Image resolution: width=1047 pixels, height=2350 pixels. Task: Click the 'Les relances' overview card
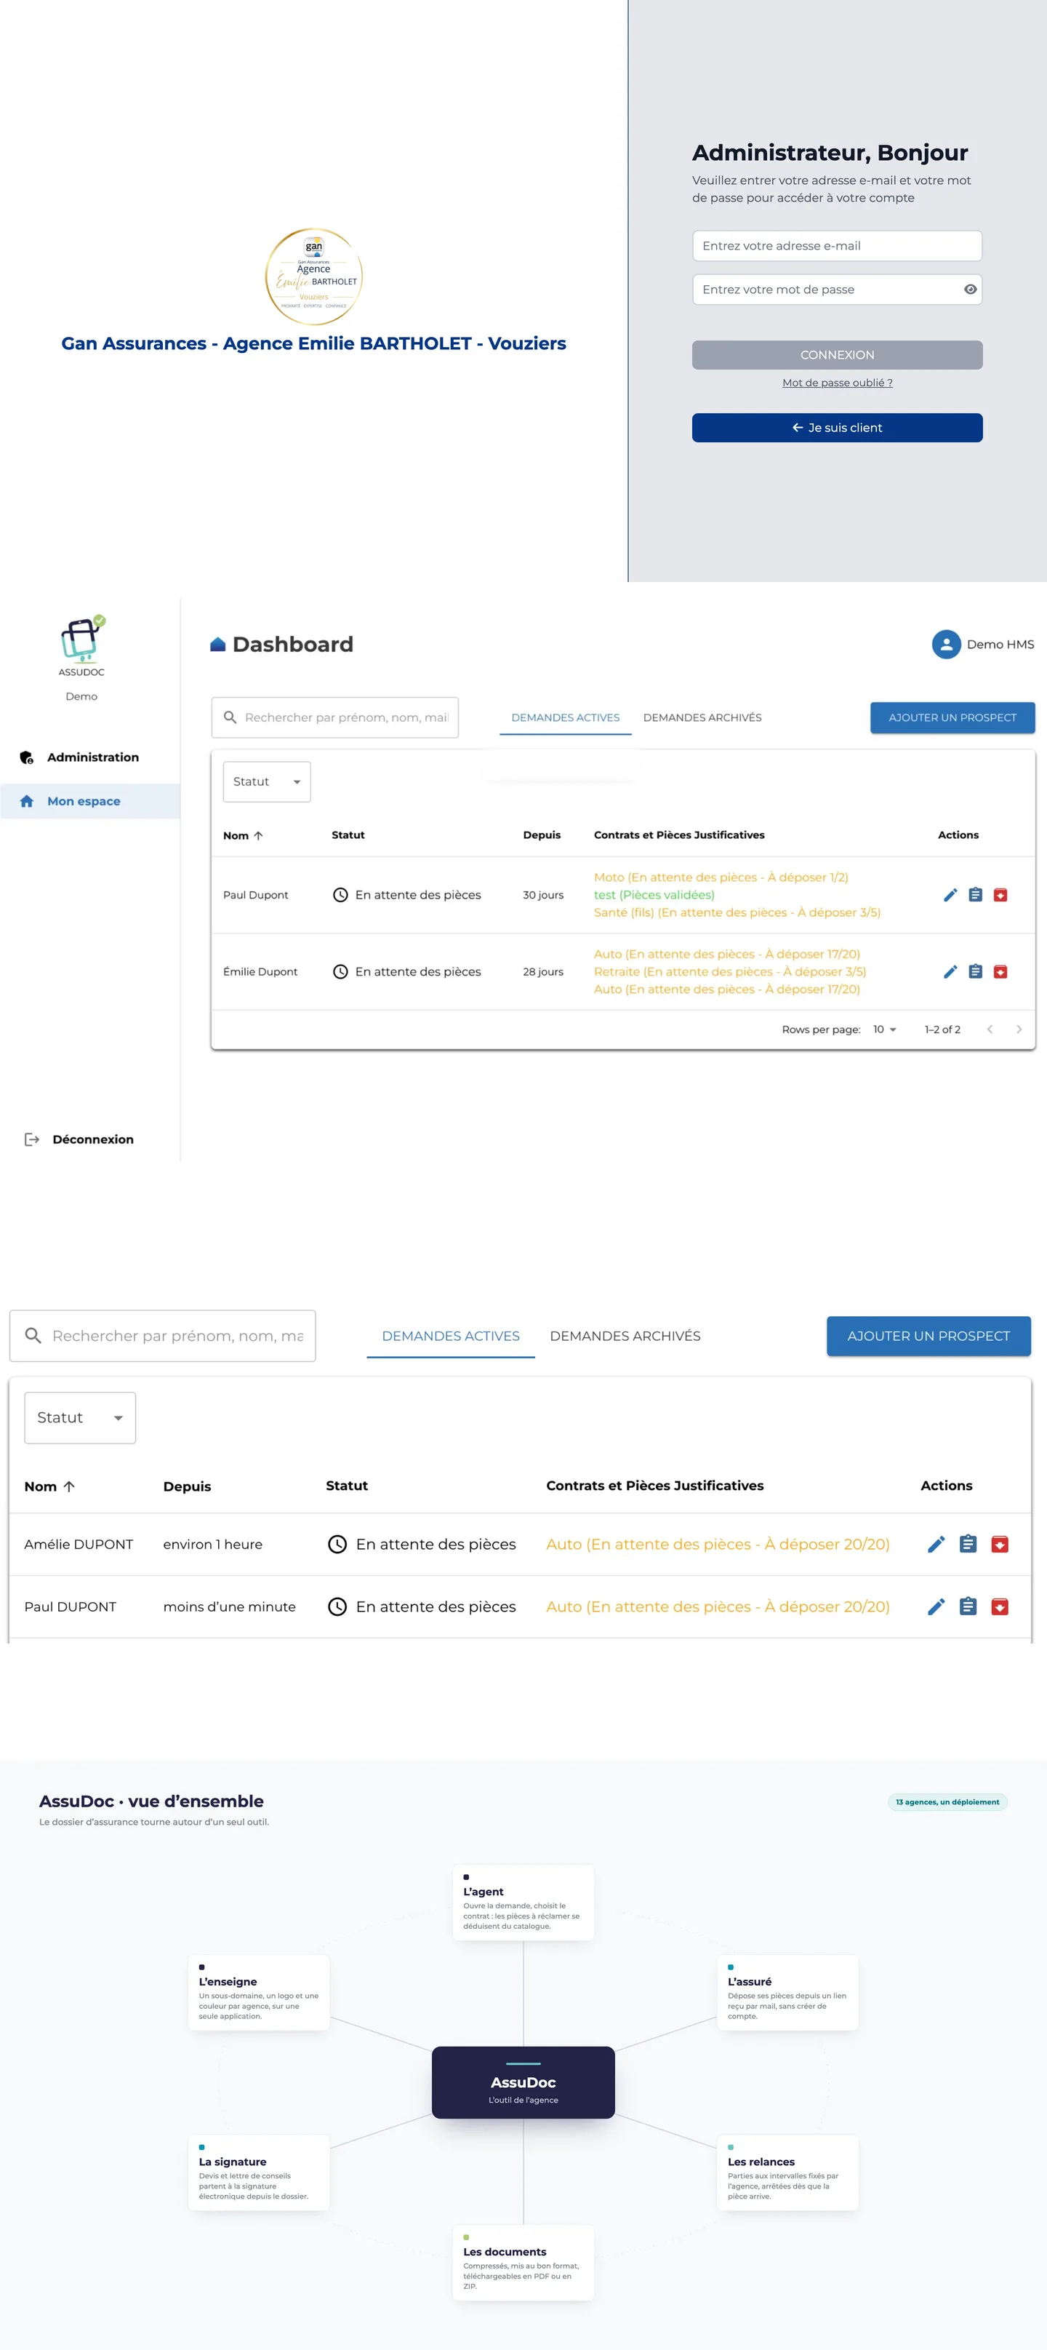(787, 2172)
